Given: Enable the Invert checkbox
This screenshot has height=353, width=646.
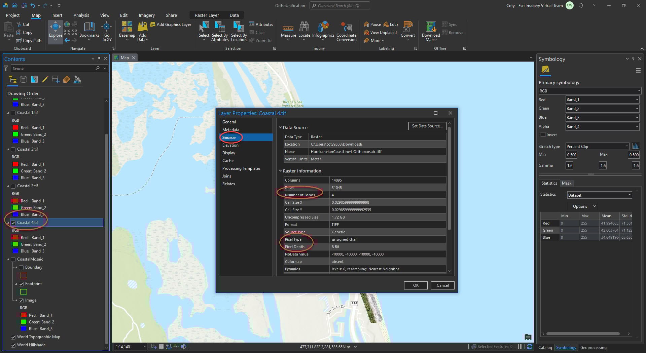Looking at the screenshot, I should tap(543, 135).
